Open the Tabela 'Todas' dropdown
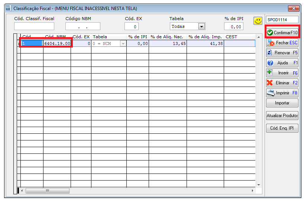The height and width of the screenshot is (201, 304). 202,26
